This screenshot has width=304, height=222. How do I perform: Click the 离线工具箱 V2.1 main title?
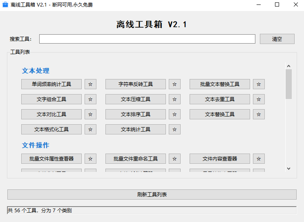(152, 24)
